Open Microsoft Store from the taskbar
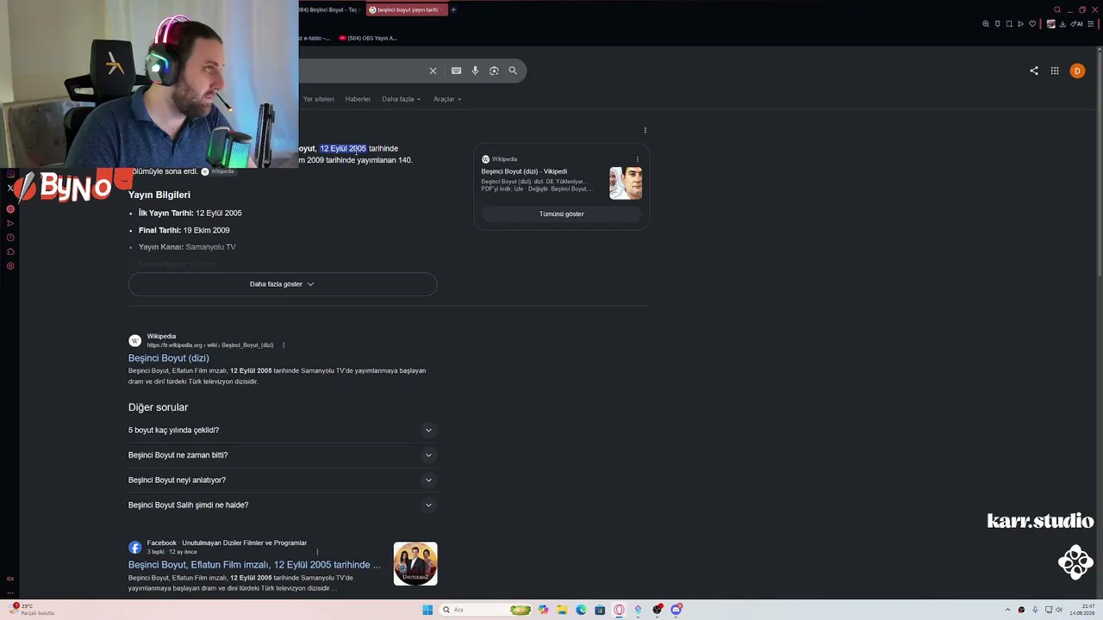The image size is (1103, 620). [600, 610]
